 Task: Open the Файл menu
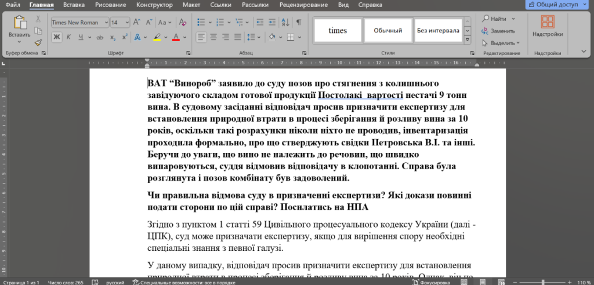13,5
